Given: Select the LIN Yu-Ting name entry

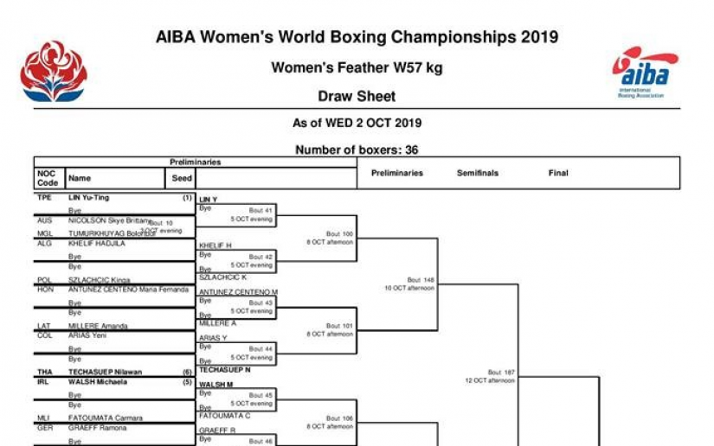Looking at the screenshot, I should [x=89, y=198].
